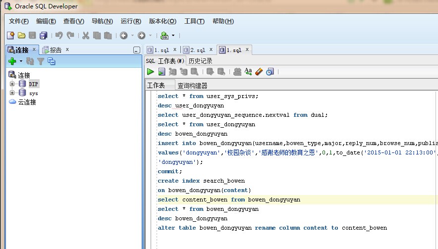This screenshot has height=249, width=438.
Task: Click the Forward navigation arrow
Action: [142, 36]
